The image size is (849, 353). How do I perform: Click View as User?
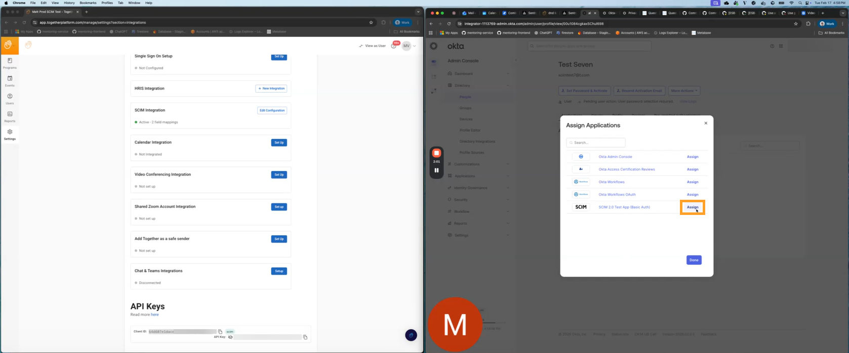point(372,46)
